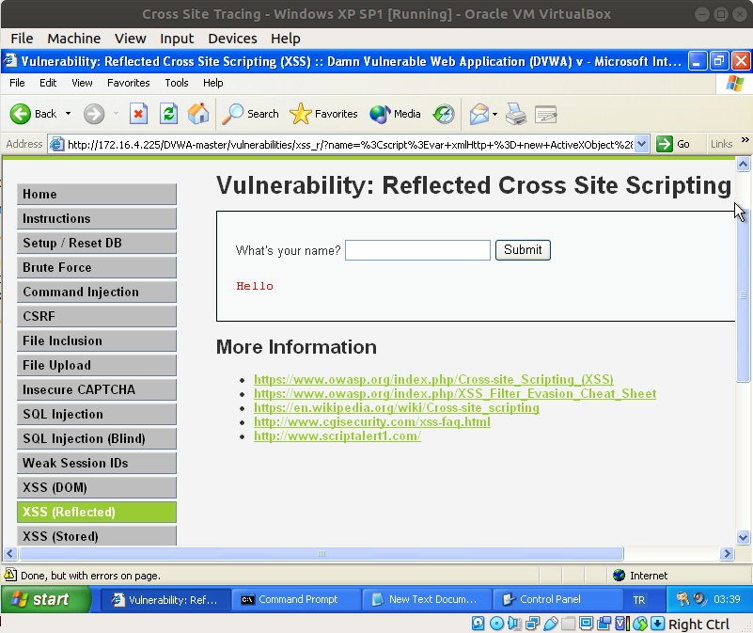This screenshot has height=633, width=753.
Task: Open the cgisecurity xss-faq link
Action: coord(371,422)
